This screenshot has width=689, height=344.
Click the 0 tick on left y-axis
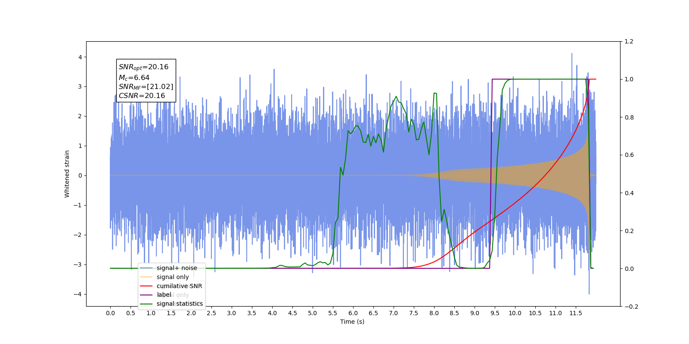tap(80, 175)
